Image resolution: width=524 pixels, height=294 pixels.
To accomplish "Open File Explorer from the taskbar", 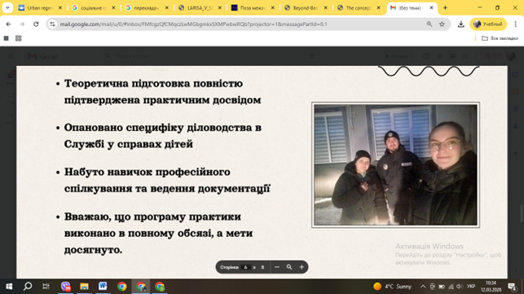I will tap(84, 287).
